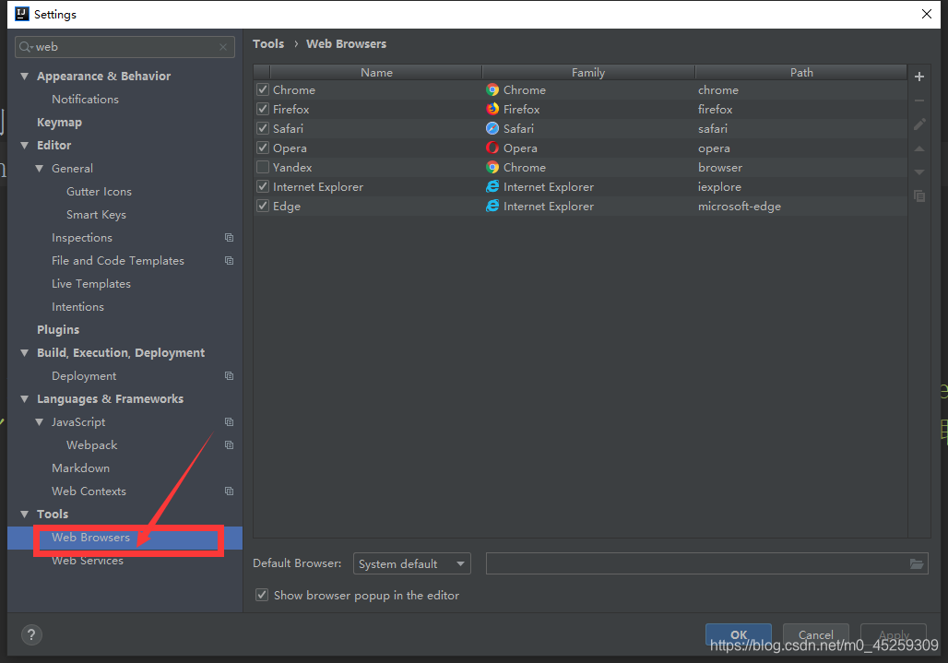Click project-level icon beside Web Contexts
Viewport: 948px width, 663px height.
click(x=229, y=491)
